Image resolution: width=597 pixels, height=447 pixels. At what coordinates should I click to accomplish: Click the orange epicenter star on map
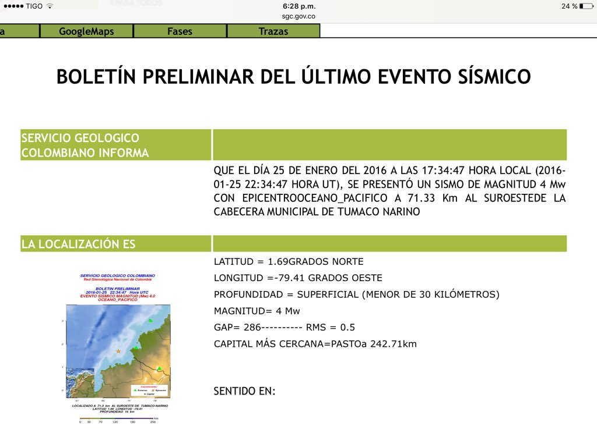(x=118, y=351)
